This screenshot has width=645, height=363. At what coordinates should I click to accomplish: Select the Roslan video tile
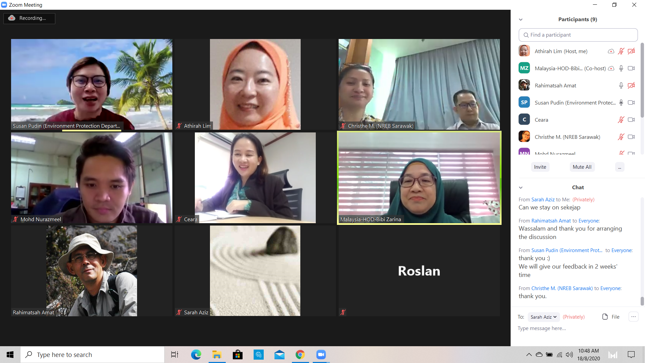click(x=419, y=271)
